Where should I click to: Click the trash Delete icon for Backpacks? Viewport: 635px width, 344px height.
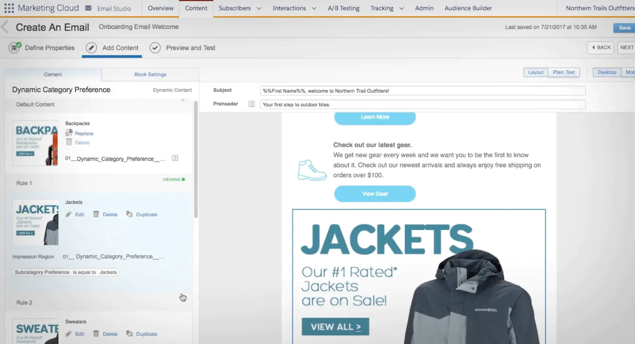click(69, 142)
